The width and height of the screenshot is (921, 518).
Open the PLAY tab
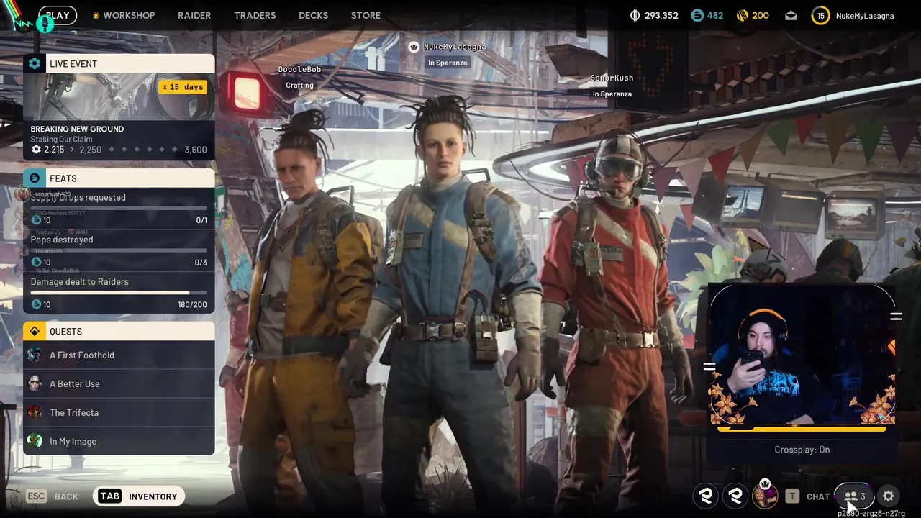[x=58, y=15]
